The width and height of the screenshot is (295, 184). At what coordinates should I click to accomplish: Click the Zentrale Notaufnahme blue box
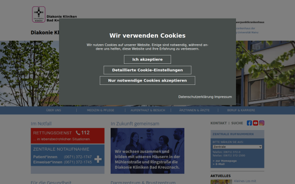point(67,155)
